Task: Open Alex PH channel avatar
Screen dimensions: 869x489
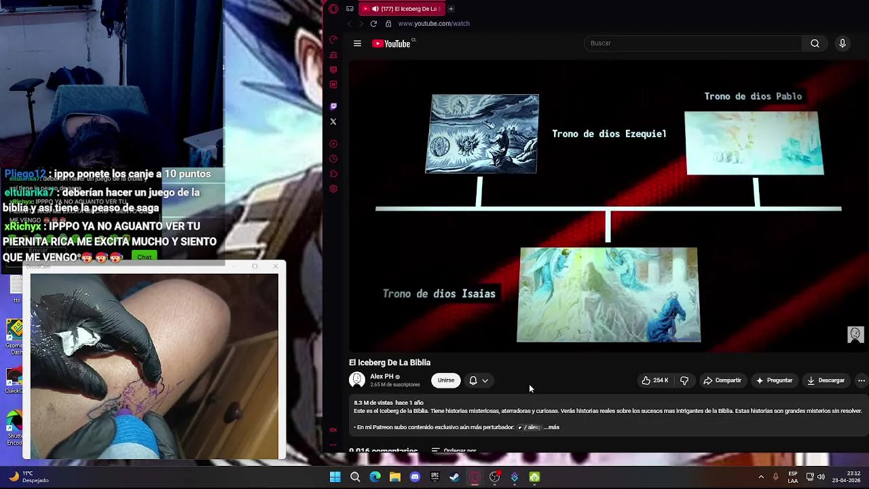Action: [x=357, y=380]
